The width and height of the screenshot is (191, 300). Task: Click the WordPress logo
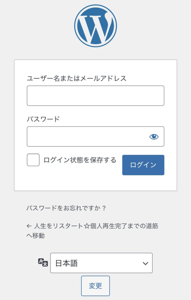click(95, 26)
